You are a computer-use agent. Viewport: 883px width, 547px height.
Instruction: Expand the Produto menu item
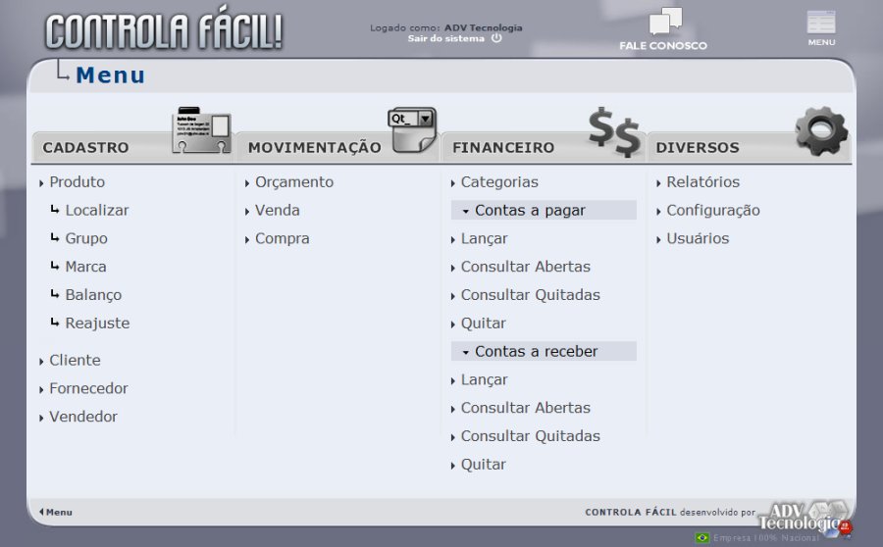tap(78, 181)
